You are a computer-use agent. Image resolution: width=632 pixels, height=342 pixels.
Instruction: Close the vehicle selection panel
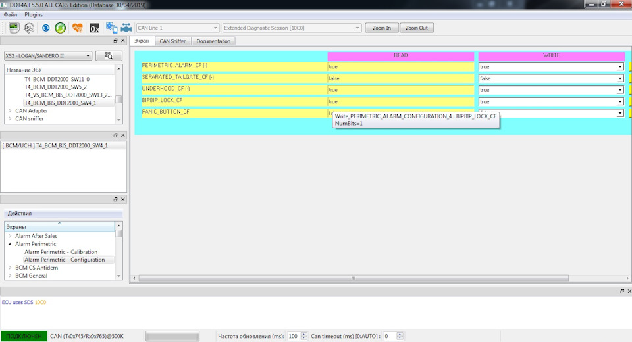[123, 41]
